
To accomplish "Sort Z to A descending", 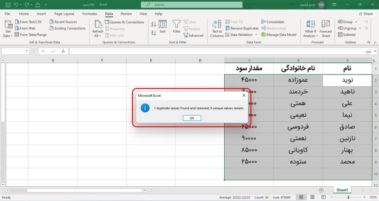I will pyautogui.click(x=153, y=33).
